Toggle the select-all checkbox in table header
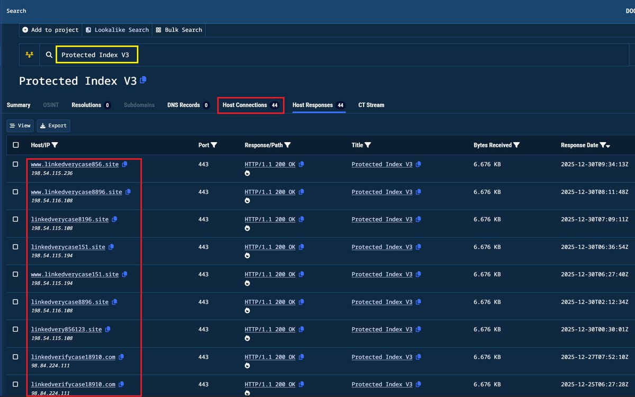 15,145
